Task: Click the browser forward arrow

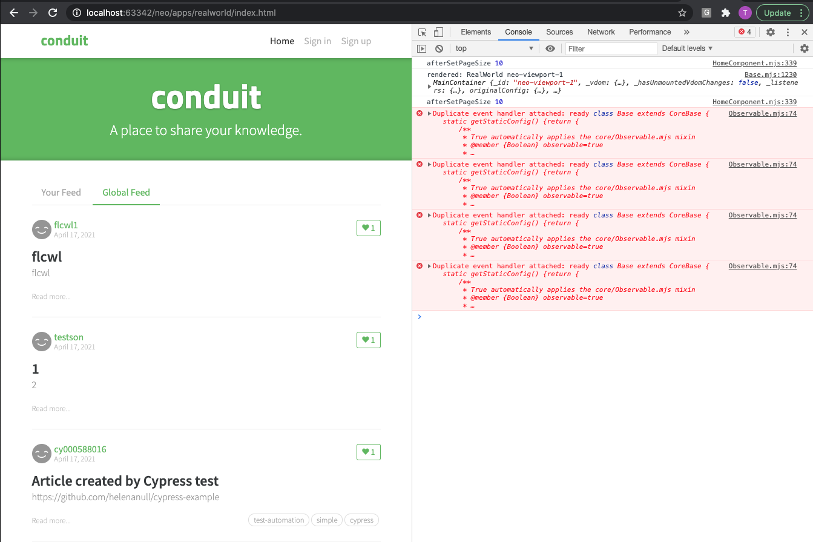Action: [33, 13]
